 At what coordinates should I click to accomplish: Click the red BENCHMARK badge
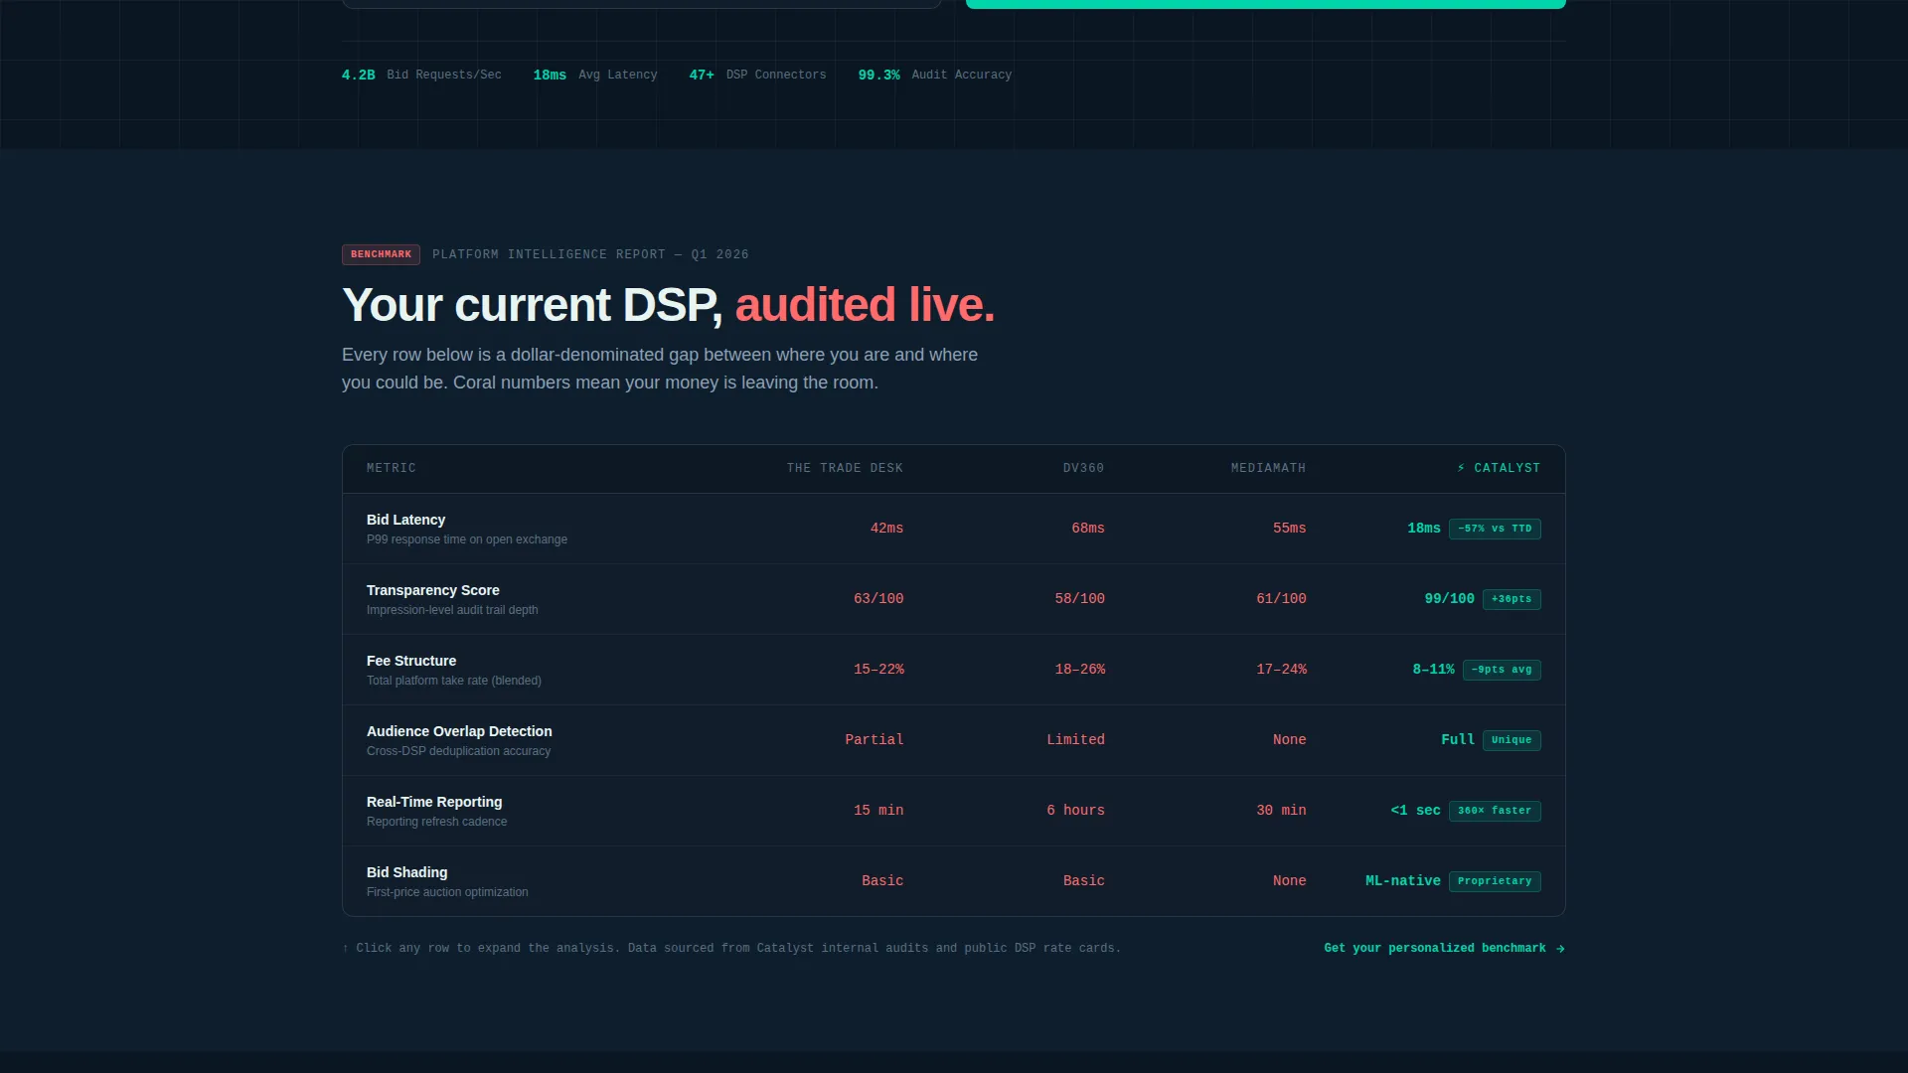pyautogui.click(x=381, y=254)
